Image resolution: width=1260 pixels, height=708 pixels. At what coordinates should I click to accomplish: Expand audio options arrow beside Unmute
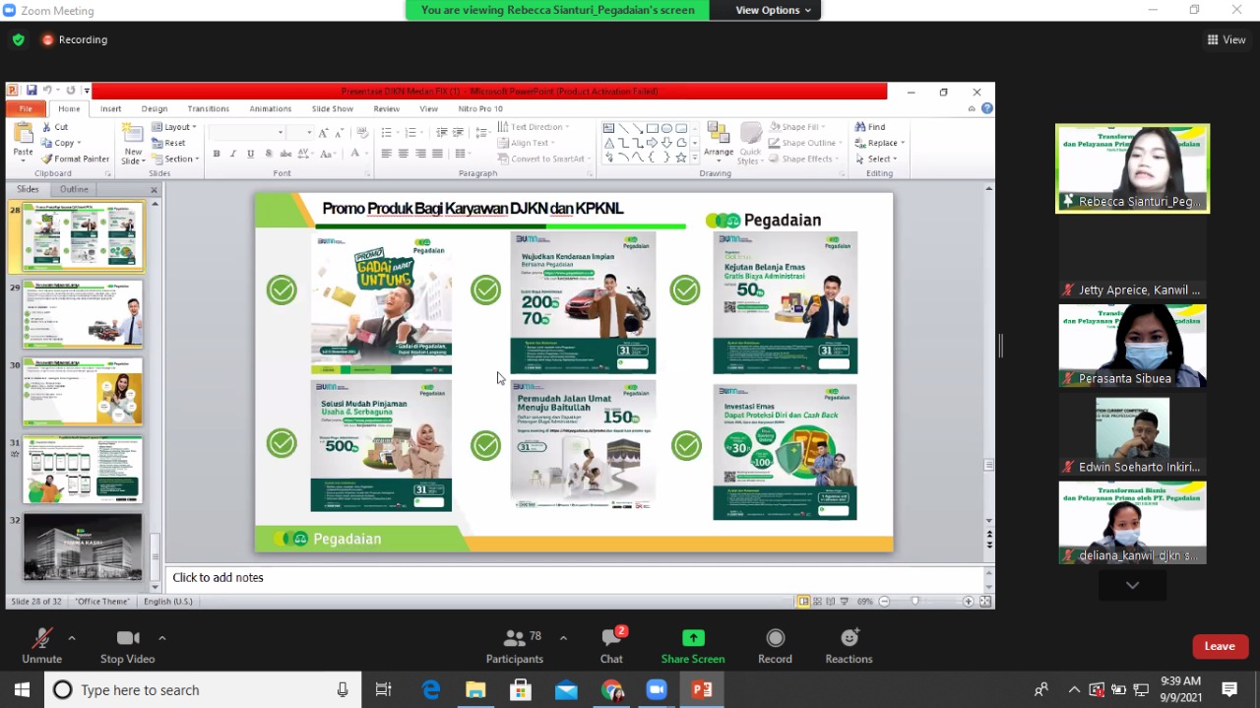click(x=72, y=638)
